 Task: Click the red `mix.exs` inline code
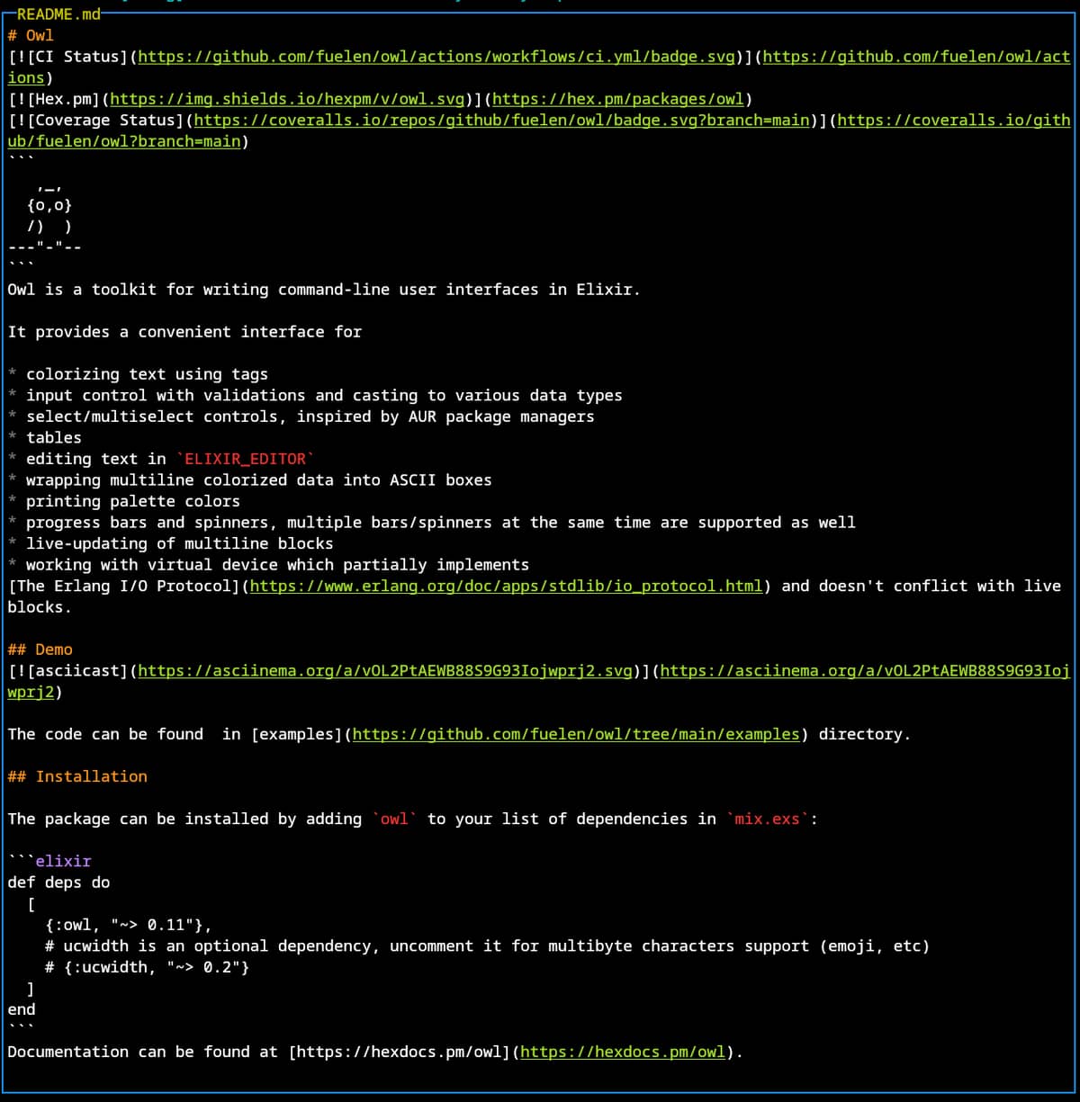[768, 819]
